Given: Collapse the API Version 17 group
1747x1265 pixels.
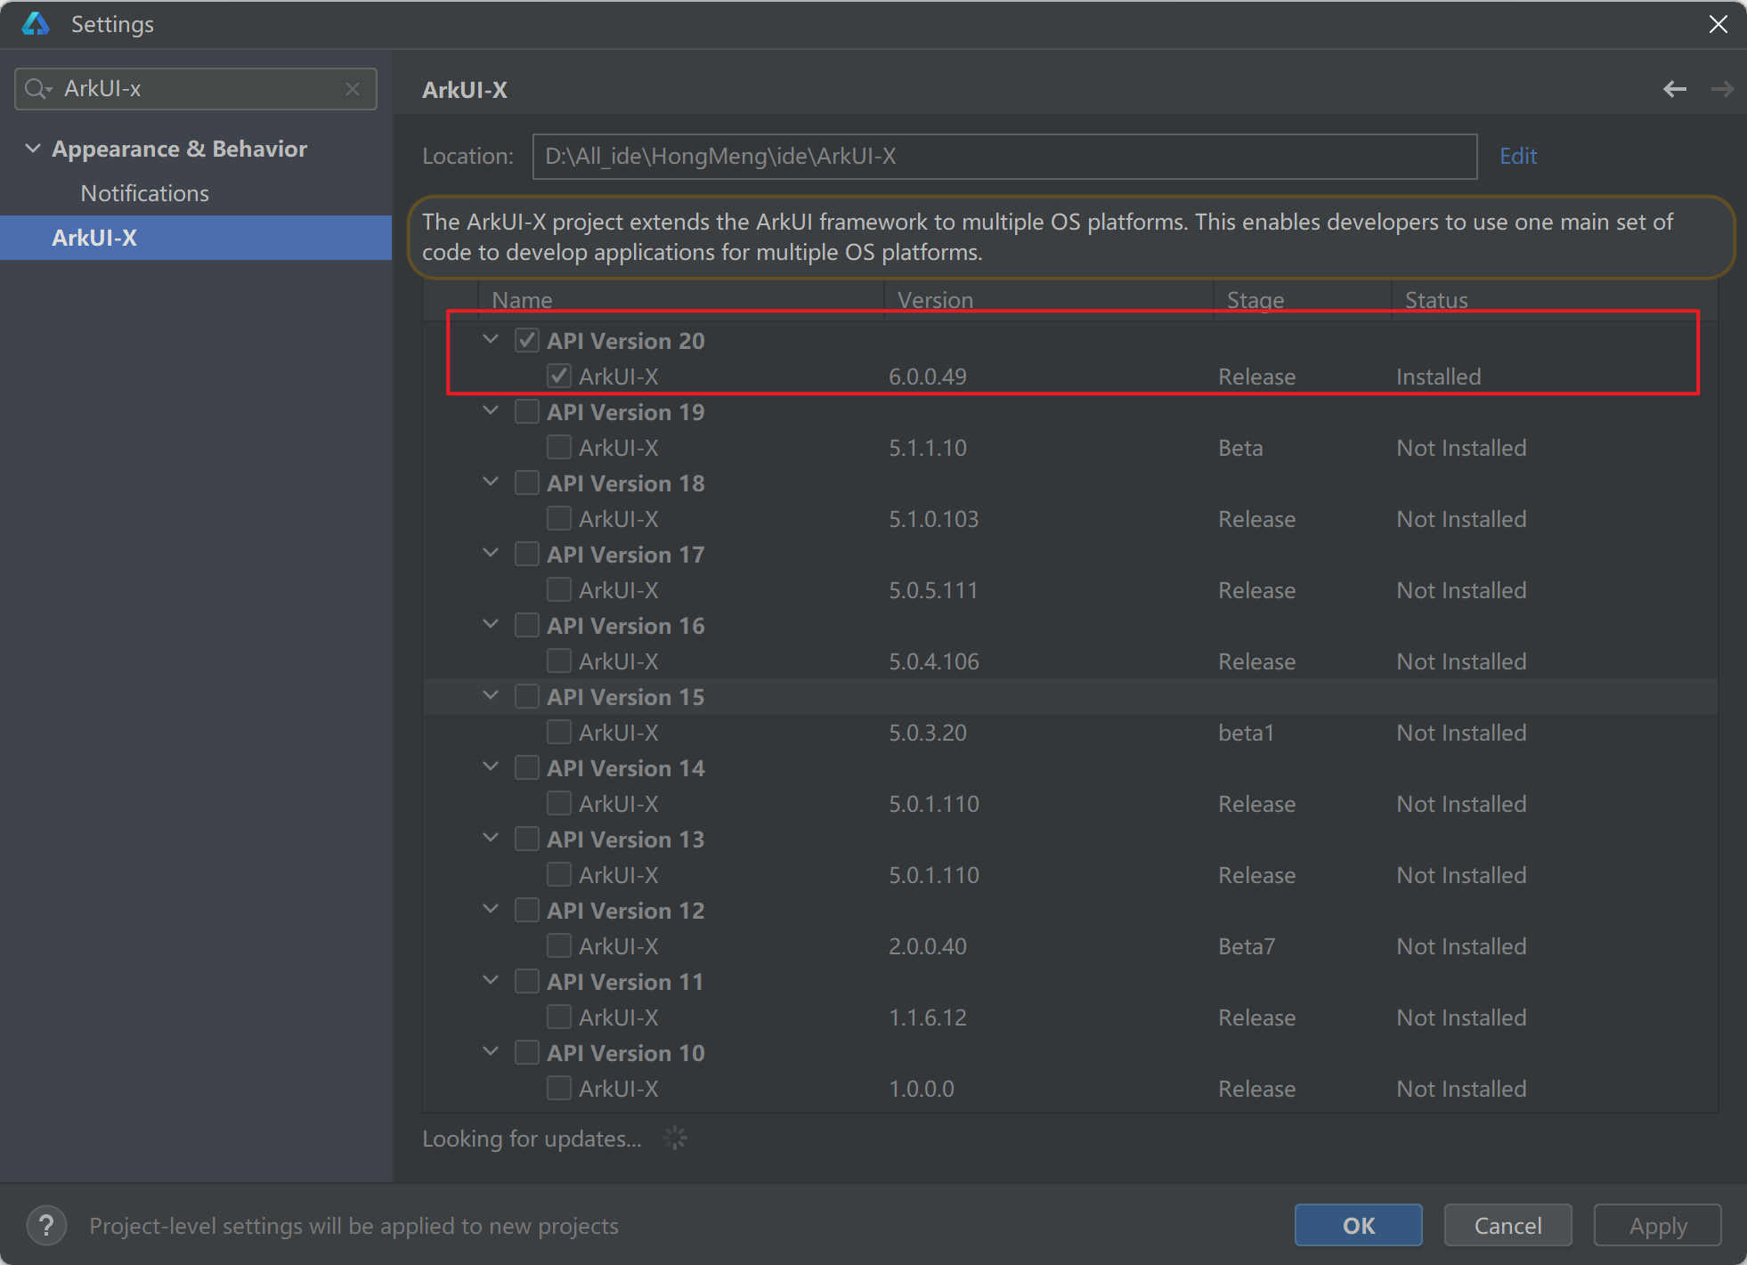Looking at the screenshot, I should pyautogui.click(x=491, y=553).
